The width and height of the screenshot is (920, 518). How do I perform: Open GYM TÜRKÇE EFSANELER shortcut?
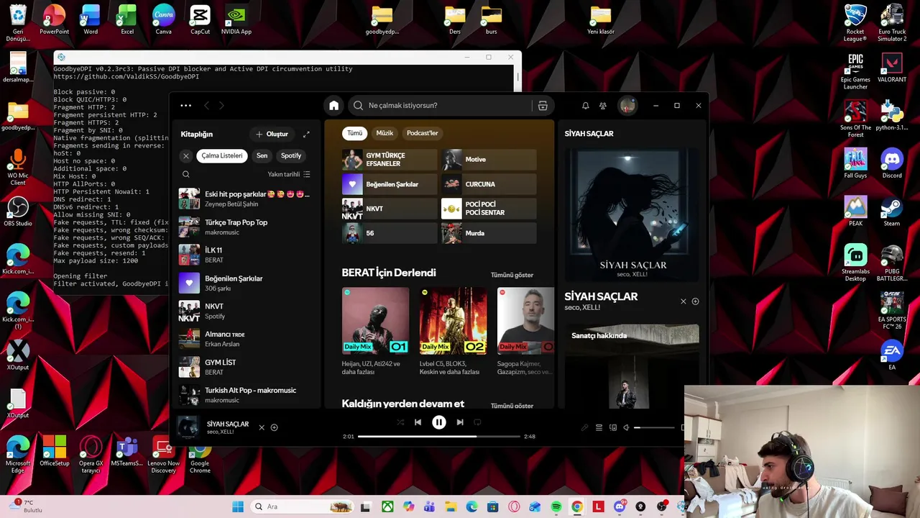(390, 160)
